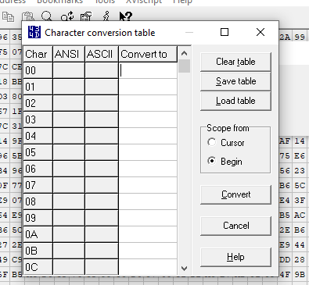Click hex byte AF in the editor window
The width and height of the screenshot is (309, 285).
pos(285,141)
